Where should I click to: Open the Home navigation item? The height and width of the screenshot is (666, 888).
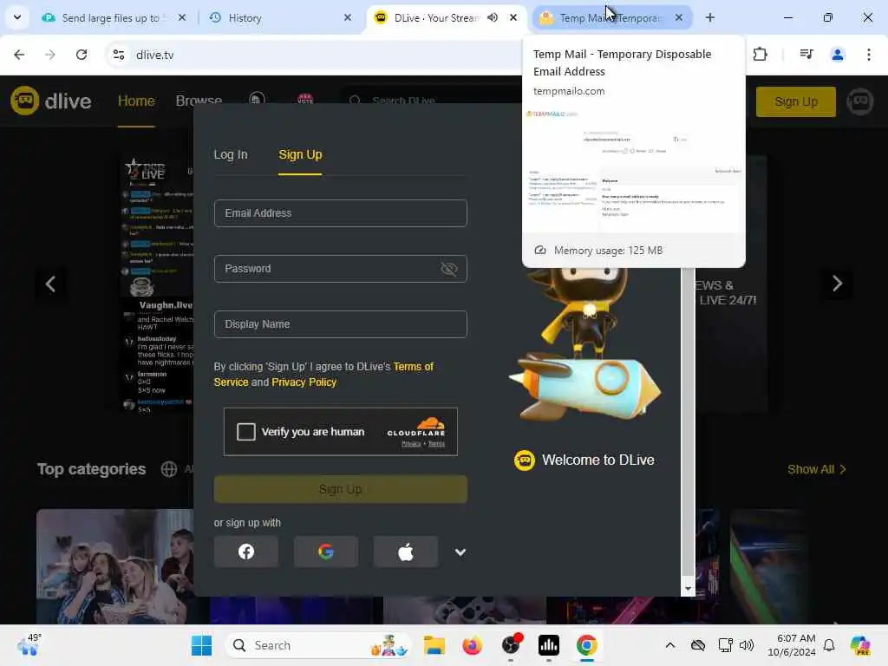pyautogui.click(x=136, y=101)
